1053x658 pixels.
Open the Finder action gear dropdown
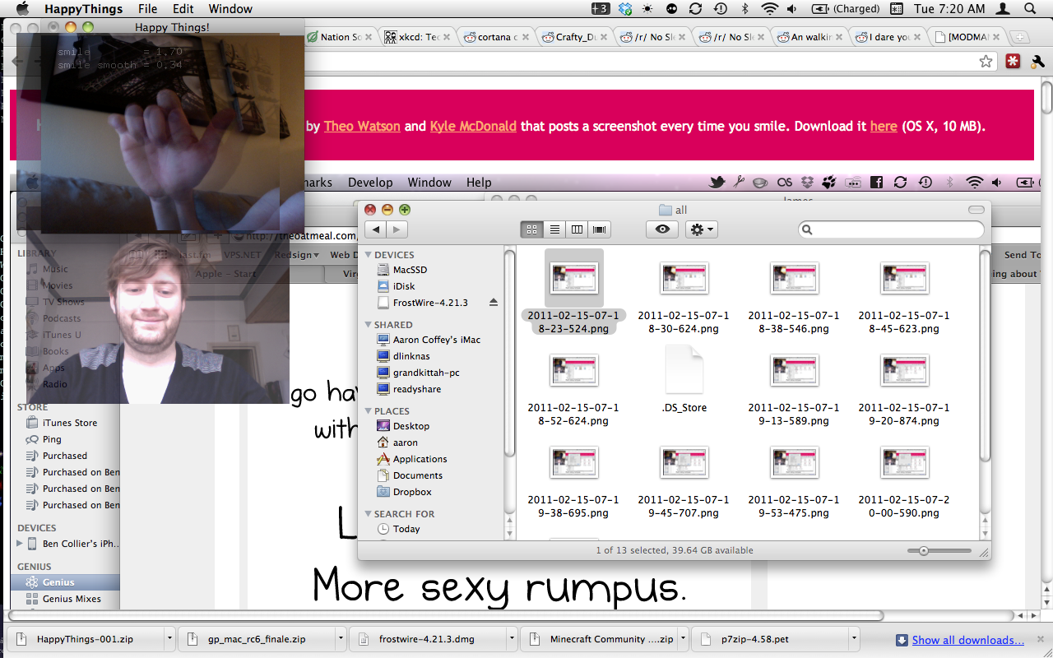pyautogui.click(x=702, y=230)
